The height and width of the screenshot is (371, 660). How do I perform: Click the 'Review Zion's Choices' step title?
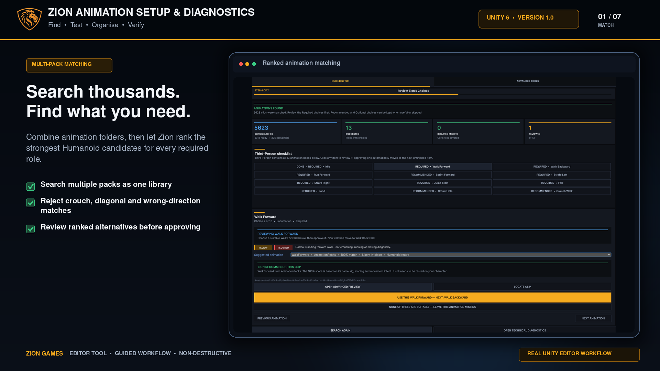[x=413, y=91]
